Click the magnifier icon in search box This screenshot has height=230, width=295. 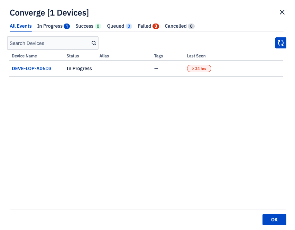pyautogui.click(x=94, y=43)
